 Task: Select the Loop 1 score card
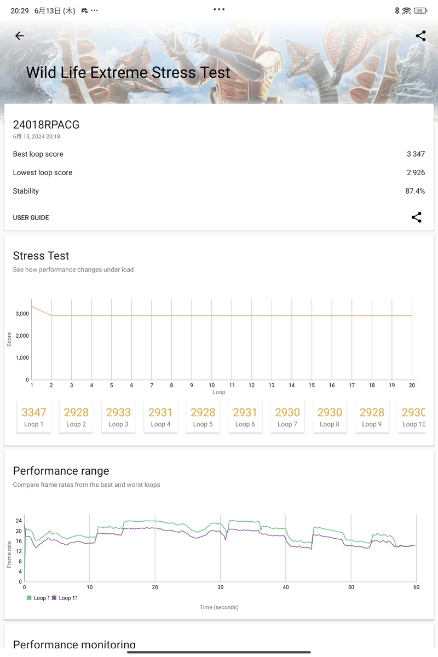(34, 417)
